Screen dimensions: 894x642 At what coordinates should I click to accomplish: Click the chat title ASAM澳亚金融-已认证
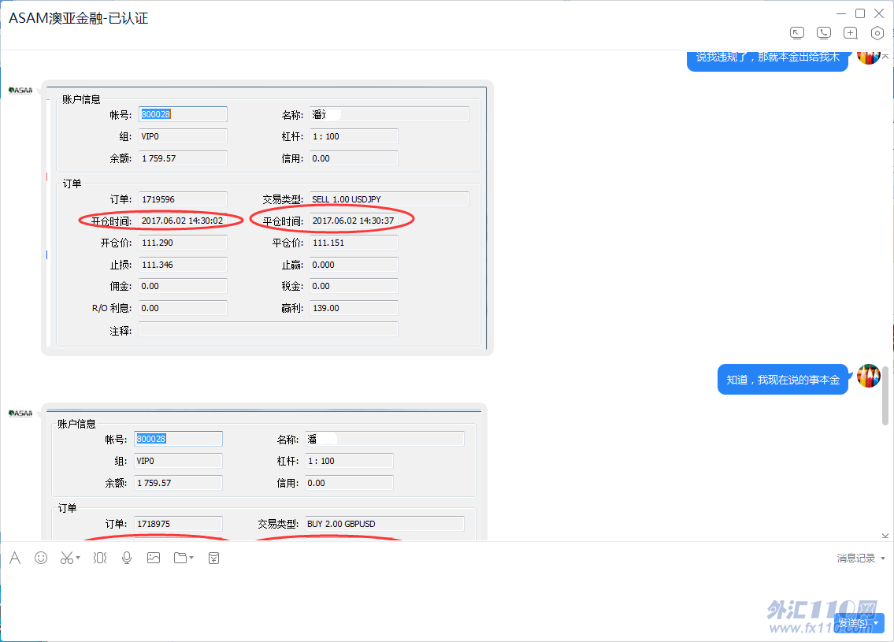pyautogui.click(x=78, y=18)
